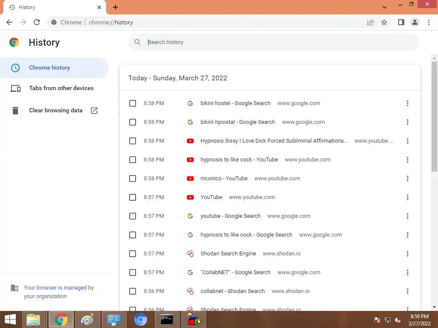Open the Paint app in the taskbar
The width and height of the screenshot is (438, 328).
tap(87, 319)
